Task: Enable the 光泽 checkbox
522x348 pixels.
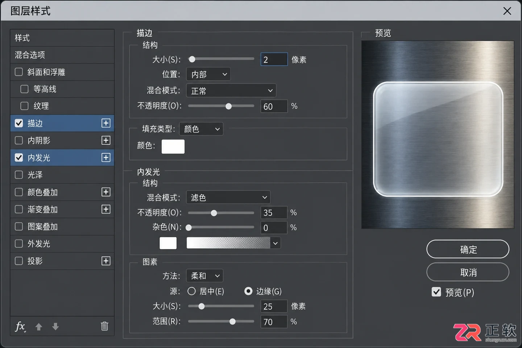Action: click(x=19, y=175)
